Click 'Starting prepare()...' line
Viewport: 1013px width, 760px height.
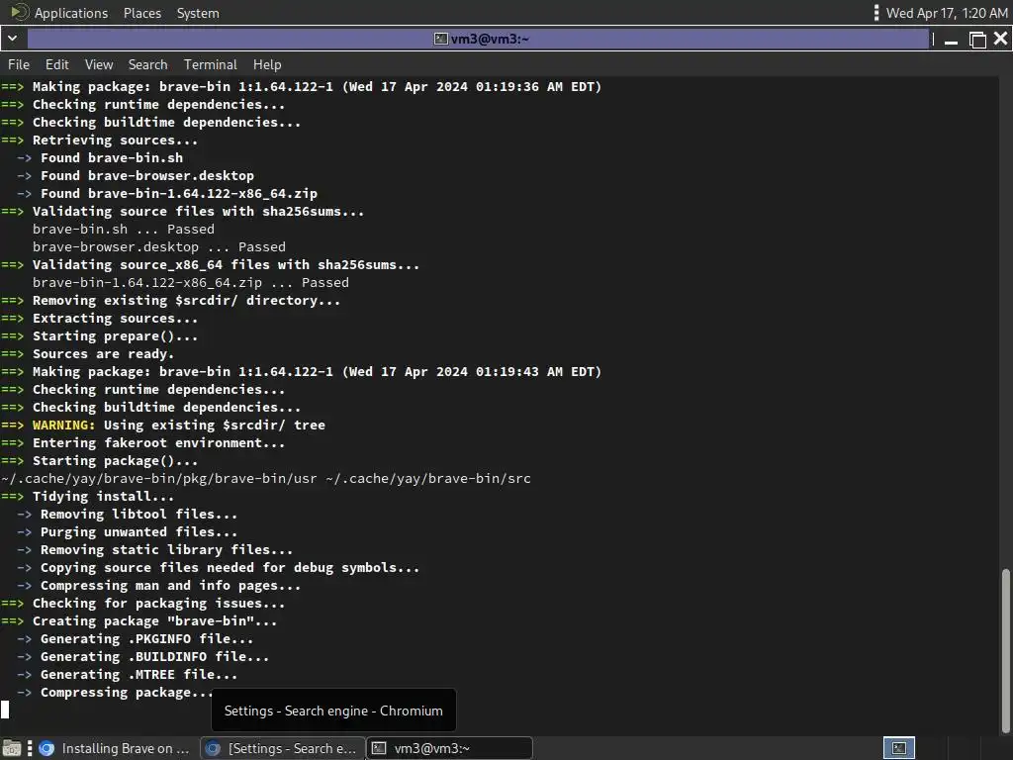(x=115, y=336)
